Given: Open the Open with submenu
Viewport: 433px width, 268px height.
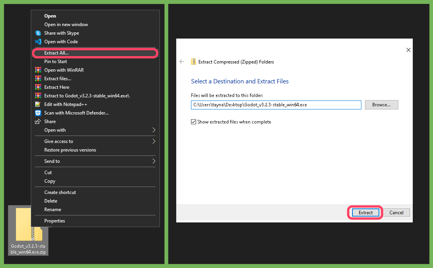Looking at the screenshot, I should click(x=95, y=130).
